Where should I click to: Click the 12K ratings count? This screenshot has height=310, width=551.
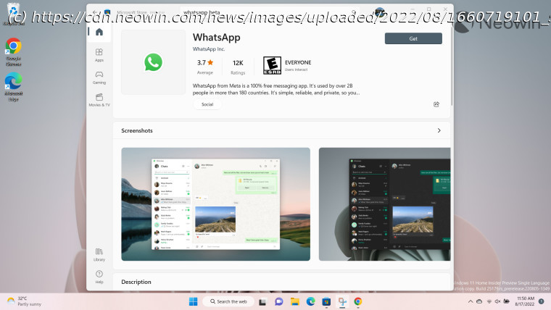[x=238, y=67]
